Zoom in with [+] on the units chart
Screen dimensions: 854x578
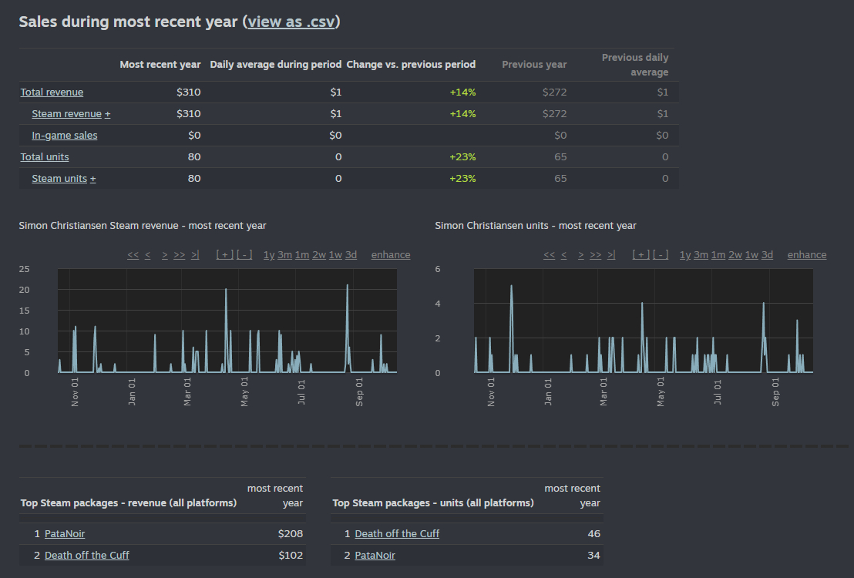click(640, 255)
